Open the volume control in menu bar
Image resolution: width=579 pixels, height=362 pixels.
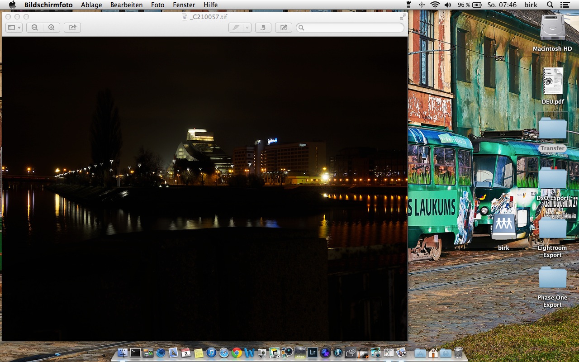[x=448, y=5]
